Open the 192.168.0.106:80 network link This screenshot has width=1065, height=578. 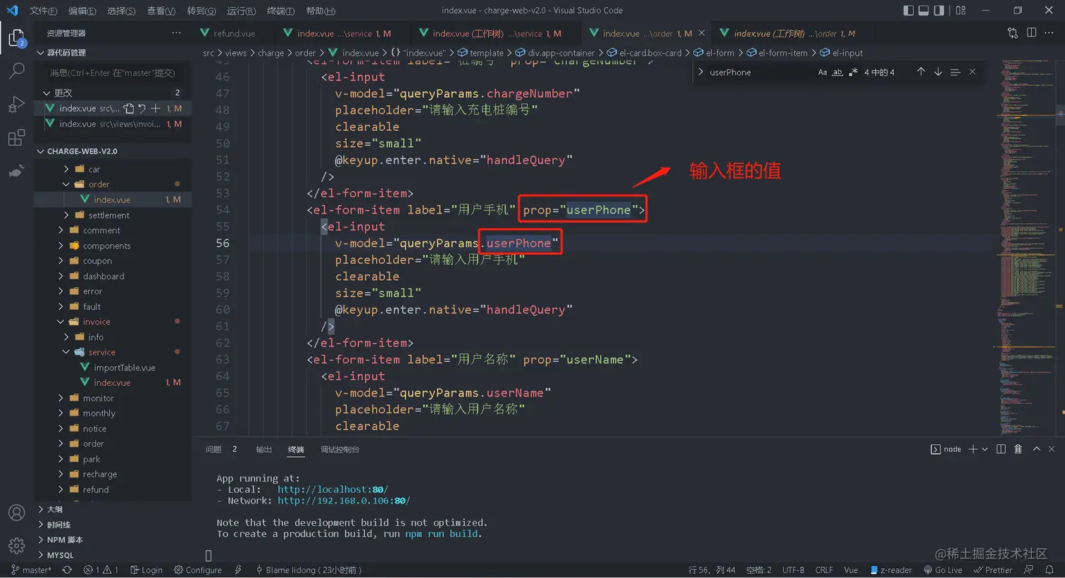(x=344, y=501)
